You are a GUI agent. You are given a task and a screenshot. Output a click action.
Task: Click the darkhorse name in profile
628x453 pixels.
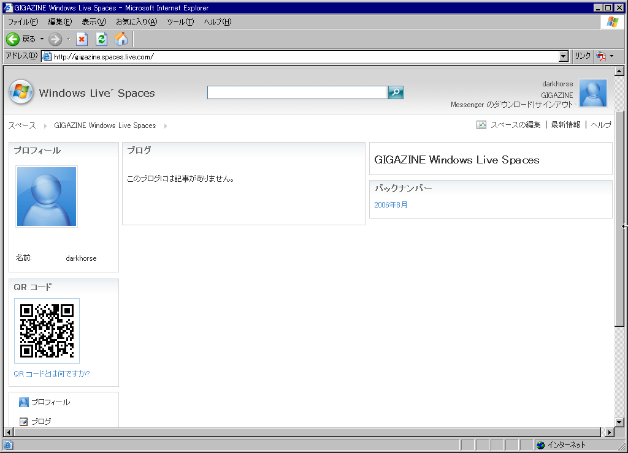coord(82,258)
